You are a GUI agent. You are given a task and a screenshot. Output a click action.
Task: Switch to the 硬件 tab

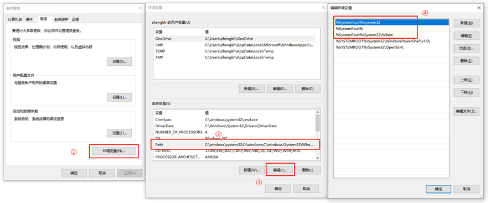(29, 19)
